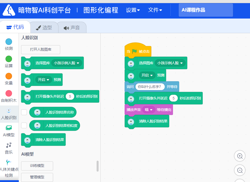Click face icon on 人脸识别结果相似度 reporter
250x182 pixels.
coord(37,125)
